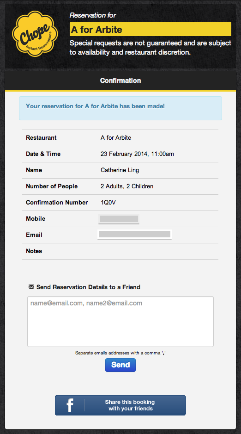The image size is (241, 434).
Task: Click the blue Send button
Action: [120, 365]
